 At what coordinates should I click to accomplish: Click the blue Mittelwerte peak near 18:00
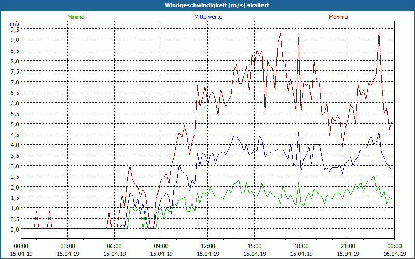[299, 132]
